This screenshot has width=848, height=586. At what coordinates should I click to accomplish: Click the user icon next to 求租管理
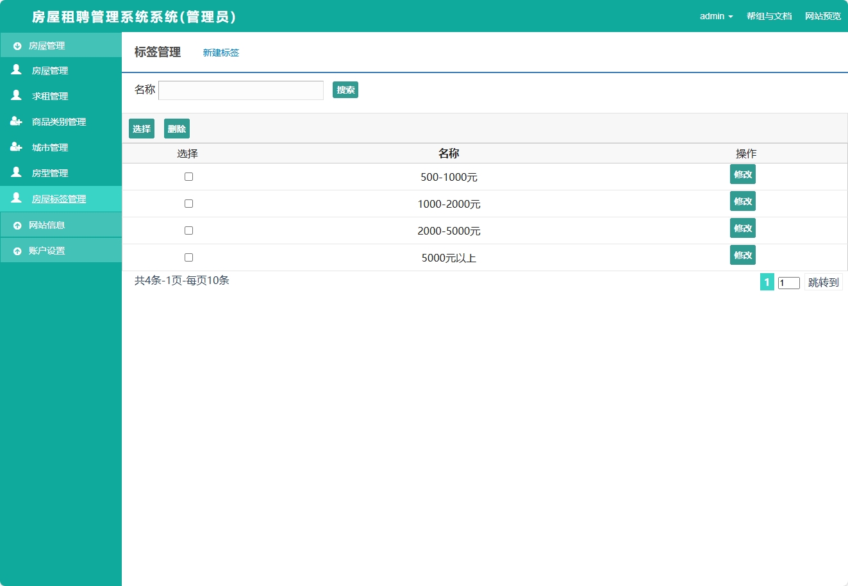(17, 96)
